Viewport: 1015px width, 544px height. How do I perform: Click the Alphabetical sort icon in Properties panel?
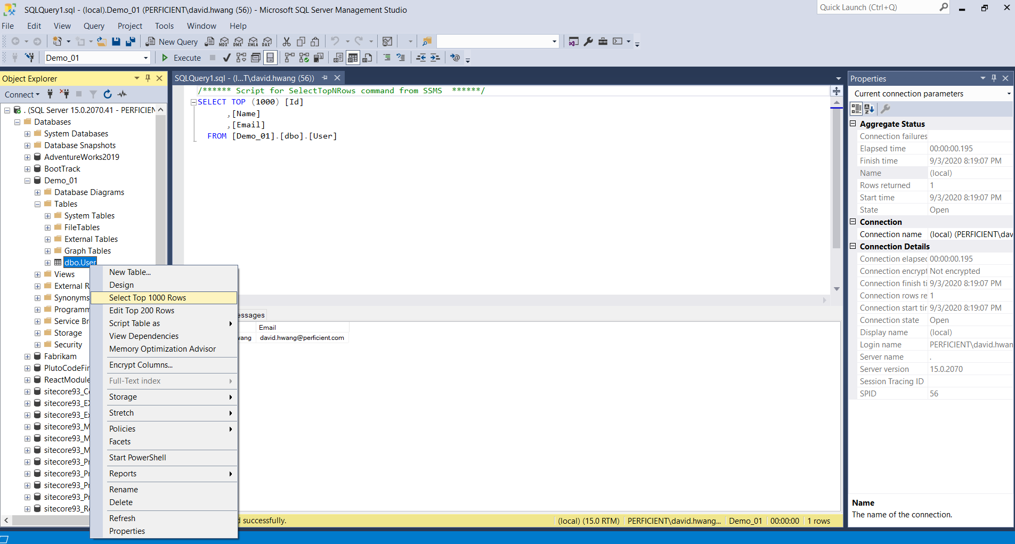click(870, 109)
